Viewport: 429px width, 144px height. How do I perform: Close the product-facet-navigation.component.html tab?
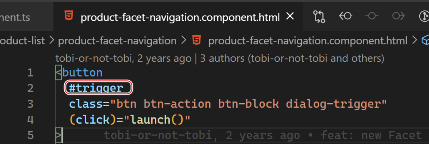290,16
